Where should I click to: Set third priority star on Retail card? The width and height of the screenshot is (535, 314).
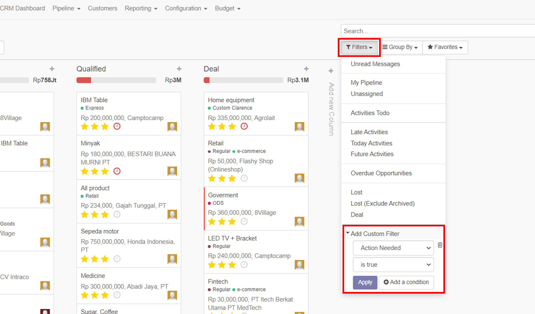pyautogui.click(x=232, y=178)
